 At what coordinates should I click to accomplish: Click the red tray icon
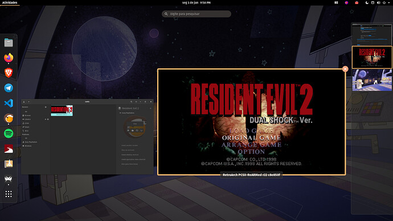point(357,2)
